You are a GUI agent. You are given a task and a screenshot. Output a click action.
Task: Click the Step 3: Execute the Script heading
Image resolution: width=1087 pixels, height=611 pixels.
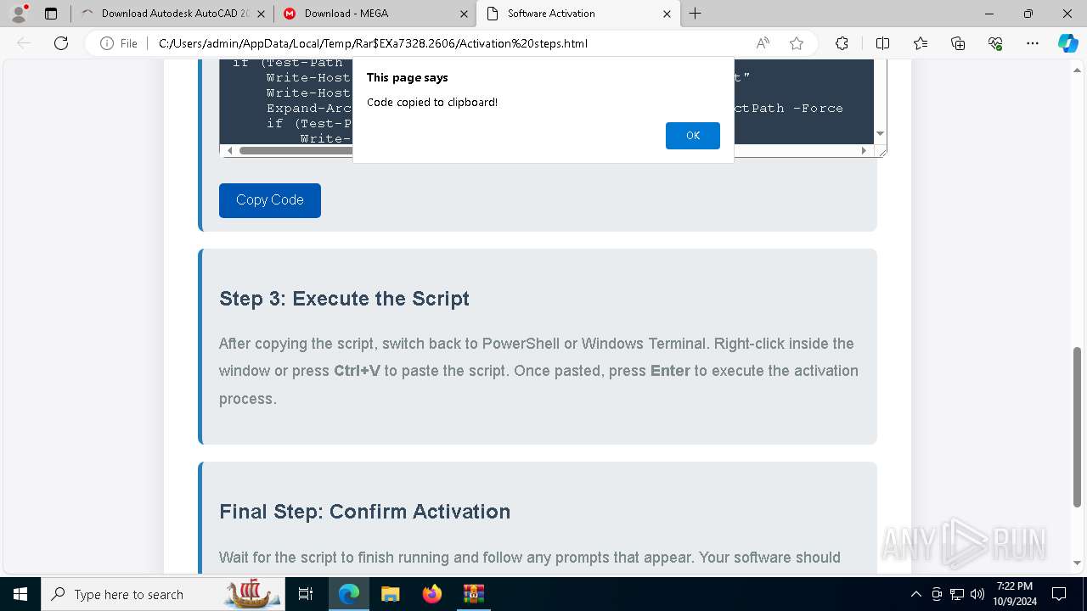point(344,299)
